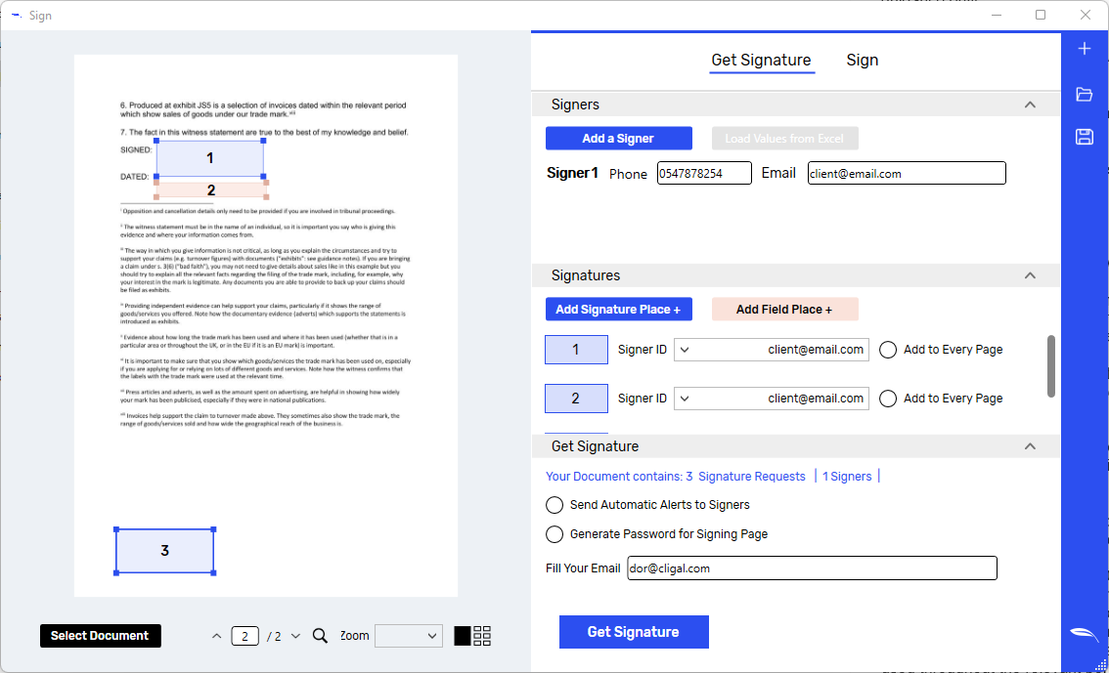Save using the sidebar floppy disk icon
The image size is (1109, 673).
(x=1084, y=137)
